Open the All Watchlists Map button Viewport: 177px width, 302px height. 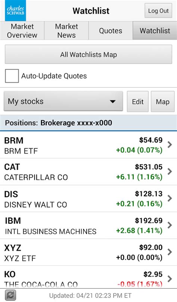coord(88,55)
